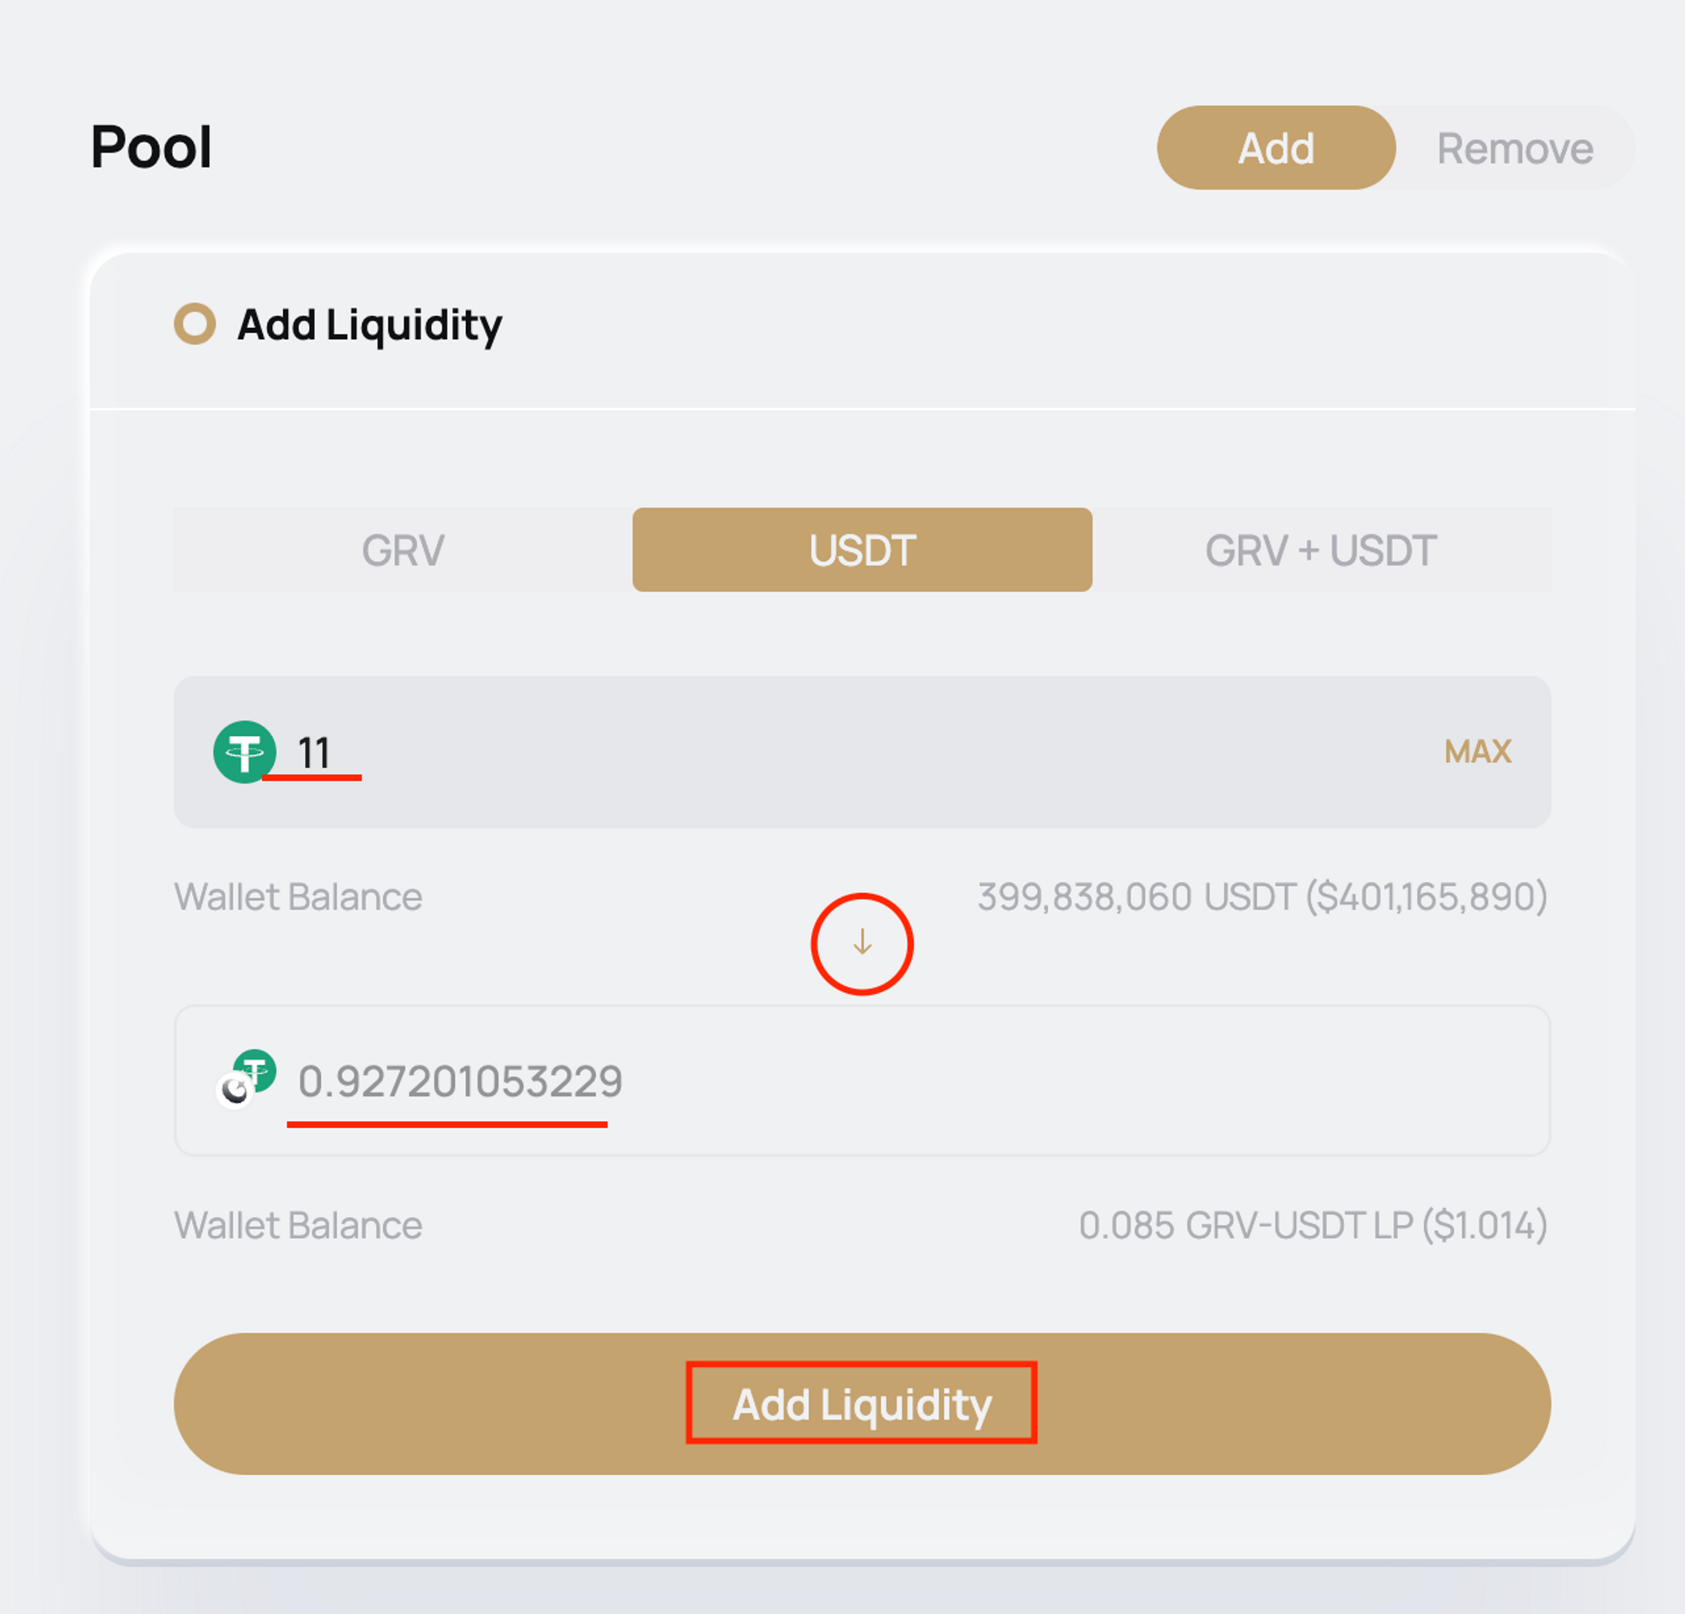Image resolution: width=1685 pixels, height=1614 pixels.
Task: Click the Pool page heading
Action: [x=152, y=147]
